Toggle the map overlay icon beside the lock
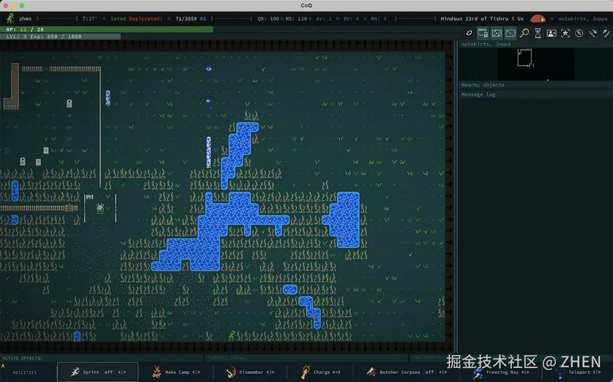Screen dimensions: 613x382 pos(497,33)
